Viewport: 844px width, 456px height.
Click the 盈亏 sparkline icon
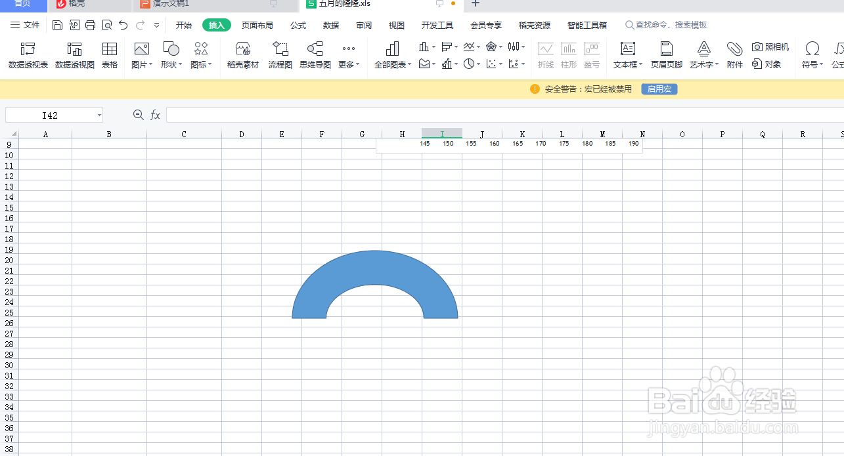pyautogui.click(x=592, y=56)
